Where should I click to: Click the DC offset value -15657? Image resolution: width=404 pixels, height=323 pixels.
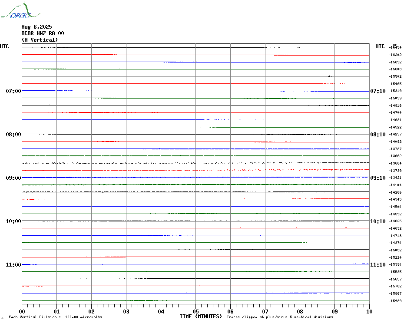point(395,279)
